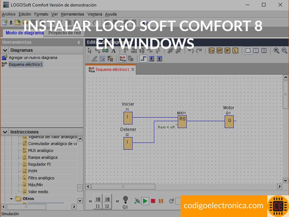Open the L data log palette

point(235,51)
